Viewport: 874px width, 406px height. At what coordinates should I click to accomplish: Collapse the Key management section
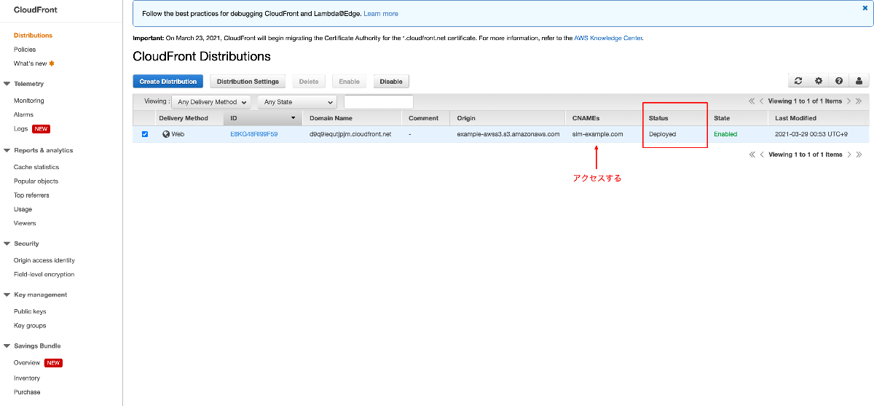coord(7,294)
